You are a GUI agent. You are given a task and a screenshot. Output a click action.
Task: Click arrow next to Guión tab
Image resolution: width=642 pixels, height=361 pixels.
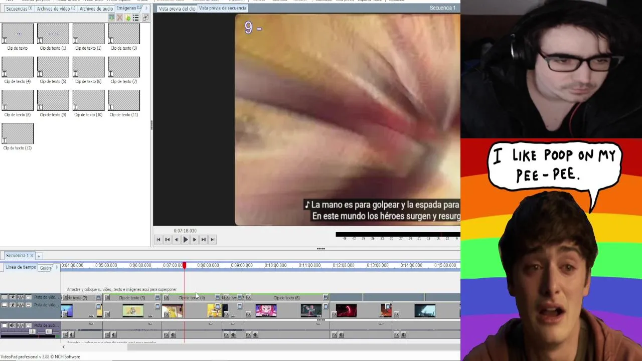pyautogui.click(x=57, y=268)
